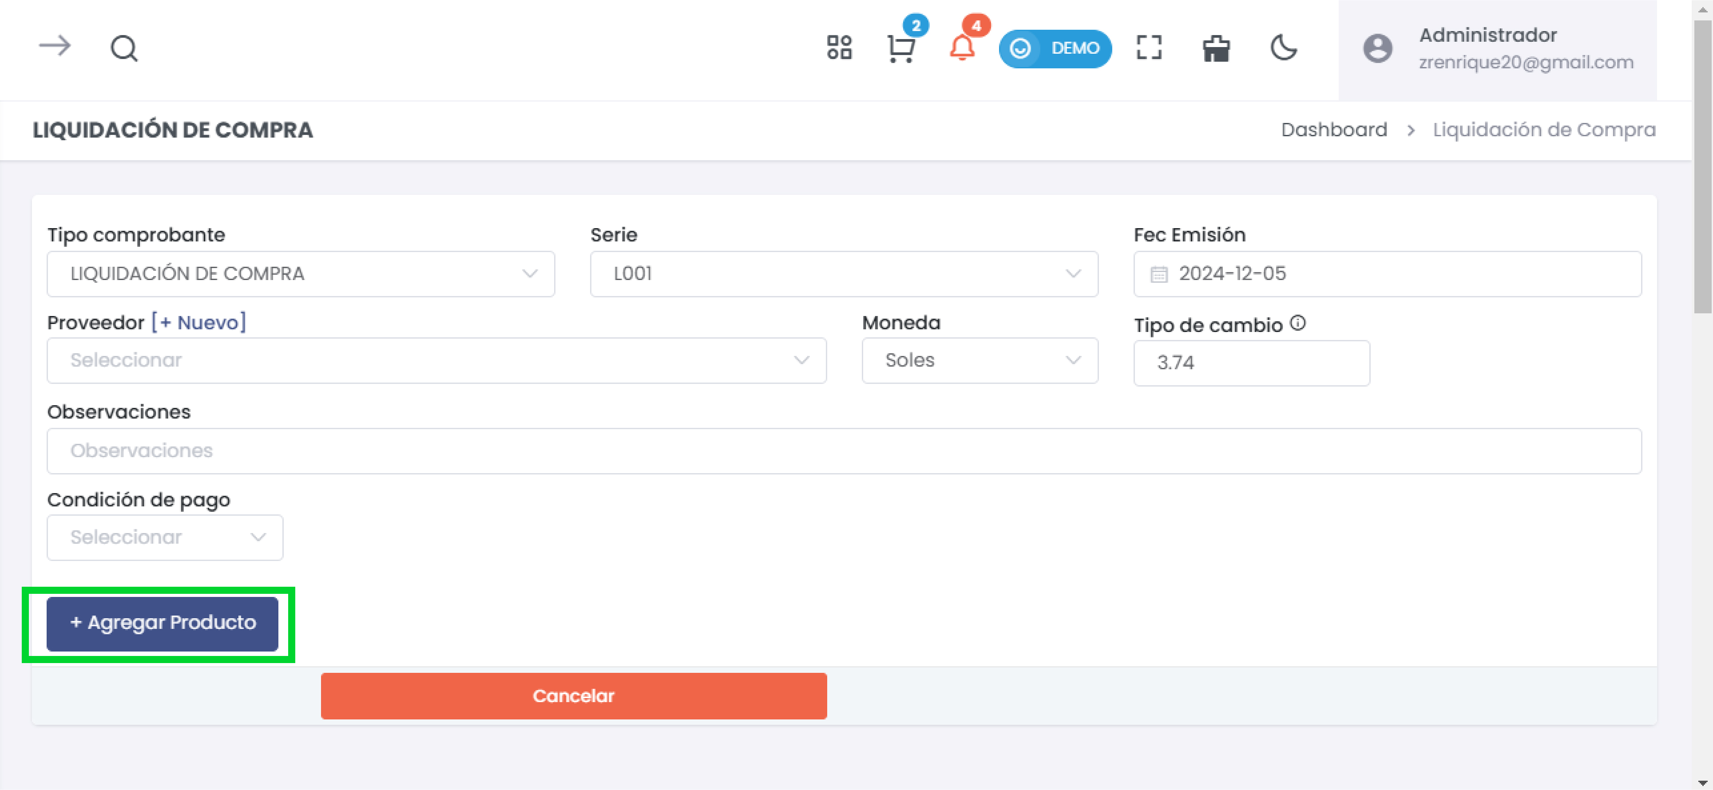Image resolution: width=1713 pixels, height=790 pixels.
Task: Click the arrow icon to expand sidebar
Action: (x=55, y=47)
